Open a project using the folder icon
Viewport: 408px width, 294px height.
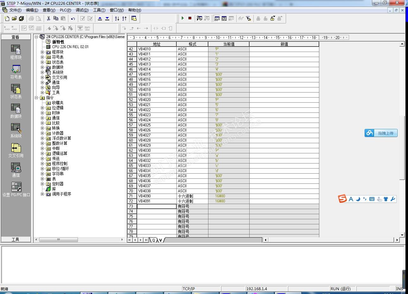[x=14, y=18]
